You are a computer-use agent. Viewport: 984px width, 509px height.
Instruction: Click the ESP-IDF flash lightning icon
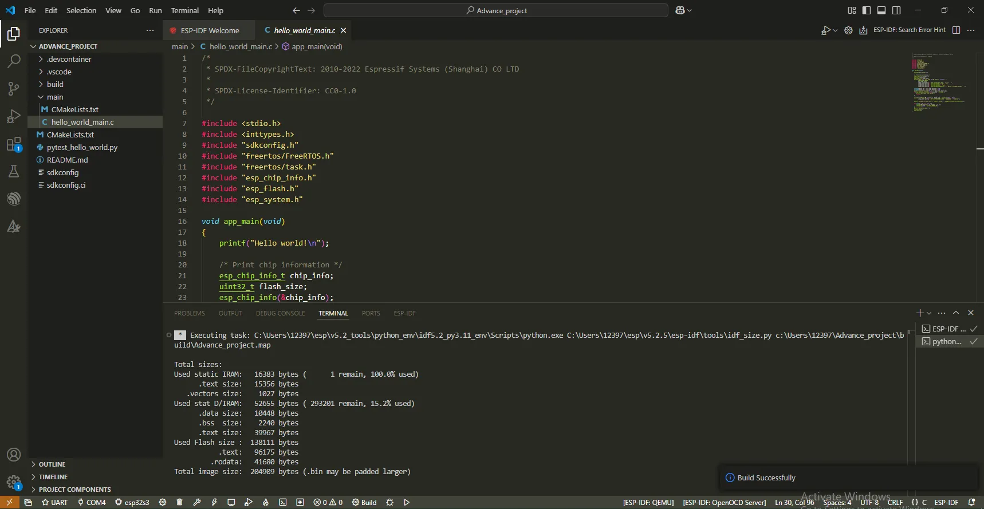point(214,502)
